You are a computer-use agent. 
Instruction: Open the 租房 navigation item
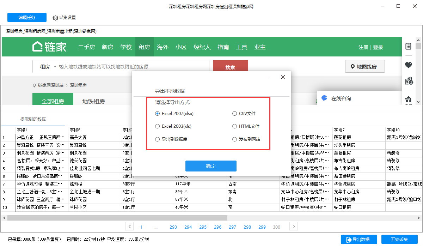144,47
